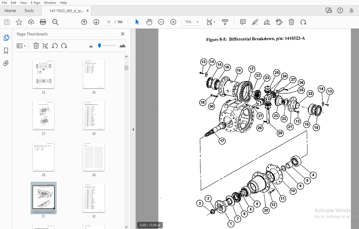Collapse the navigation pane arrow
359x229 pixels.
133,129
